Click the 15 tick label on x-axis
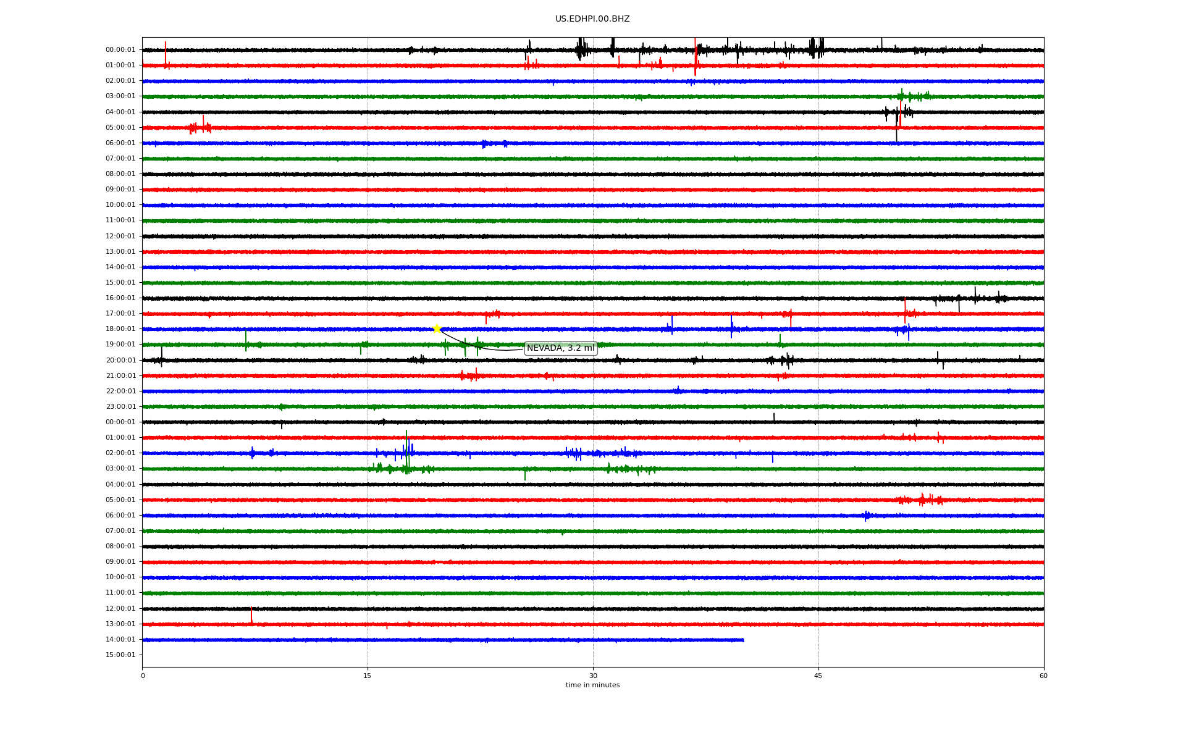This screenshot has height=741, width=1186. tap(368, 676)
